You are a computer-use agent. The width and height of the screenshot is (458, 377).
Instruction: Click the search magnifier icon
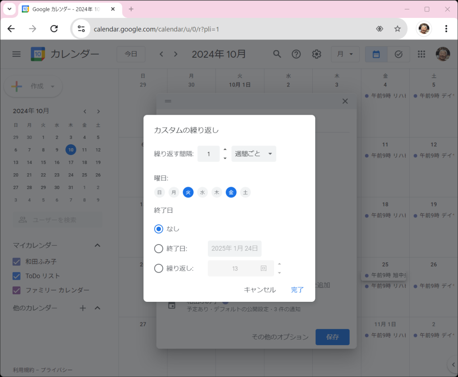click(277, 54)
